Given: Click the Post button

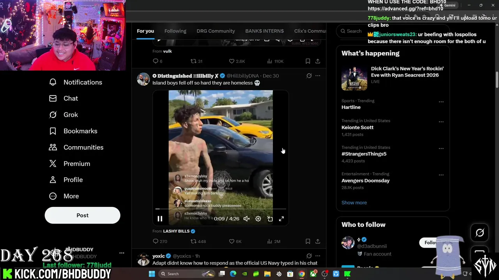Looking at the screenshot, I should click(82, 215).
